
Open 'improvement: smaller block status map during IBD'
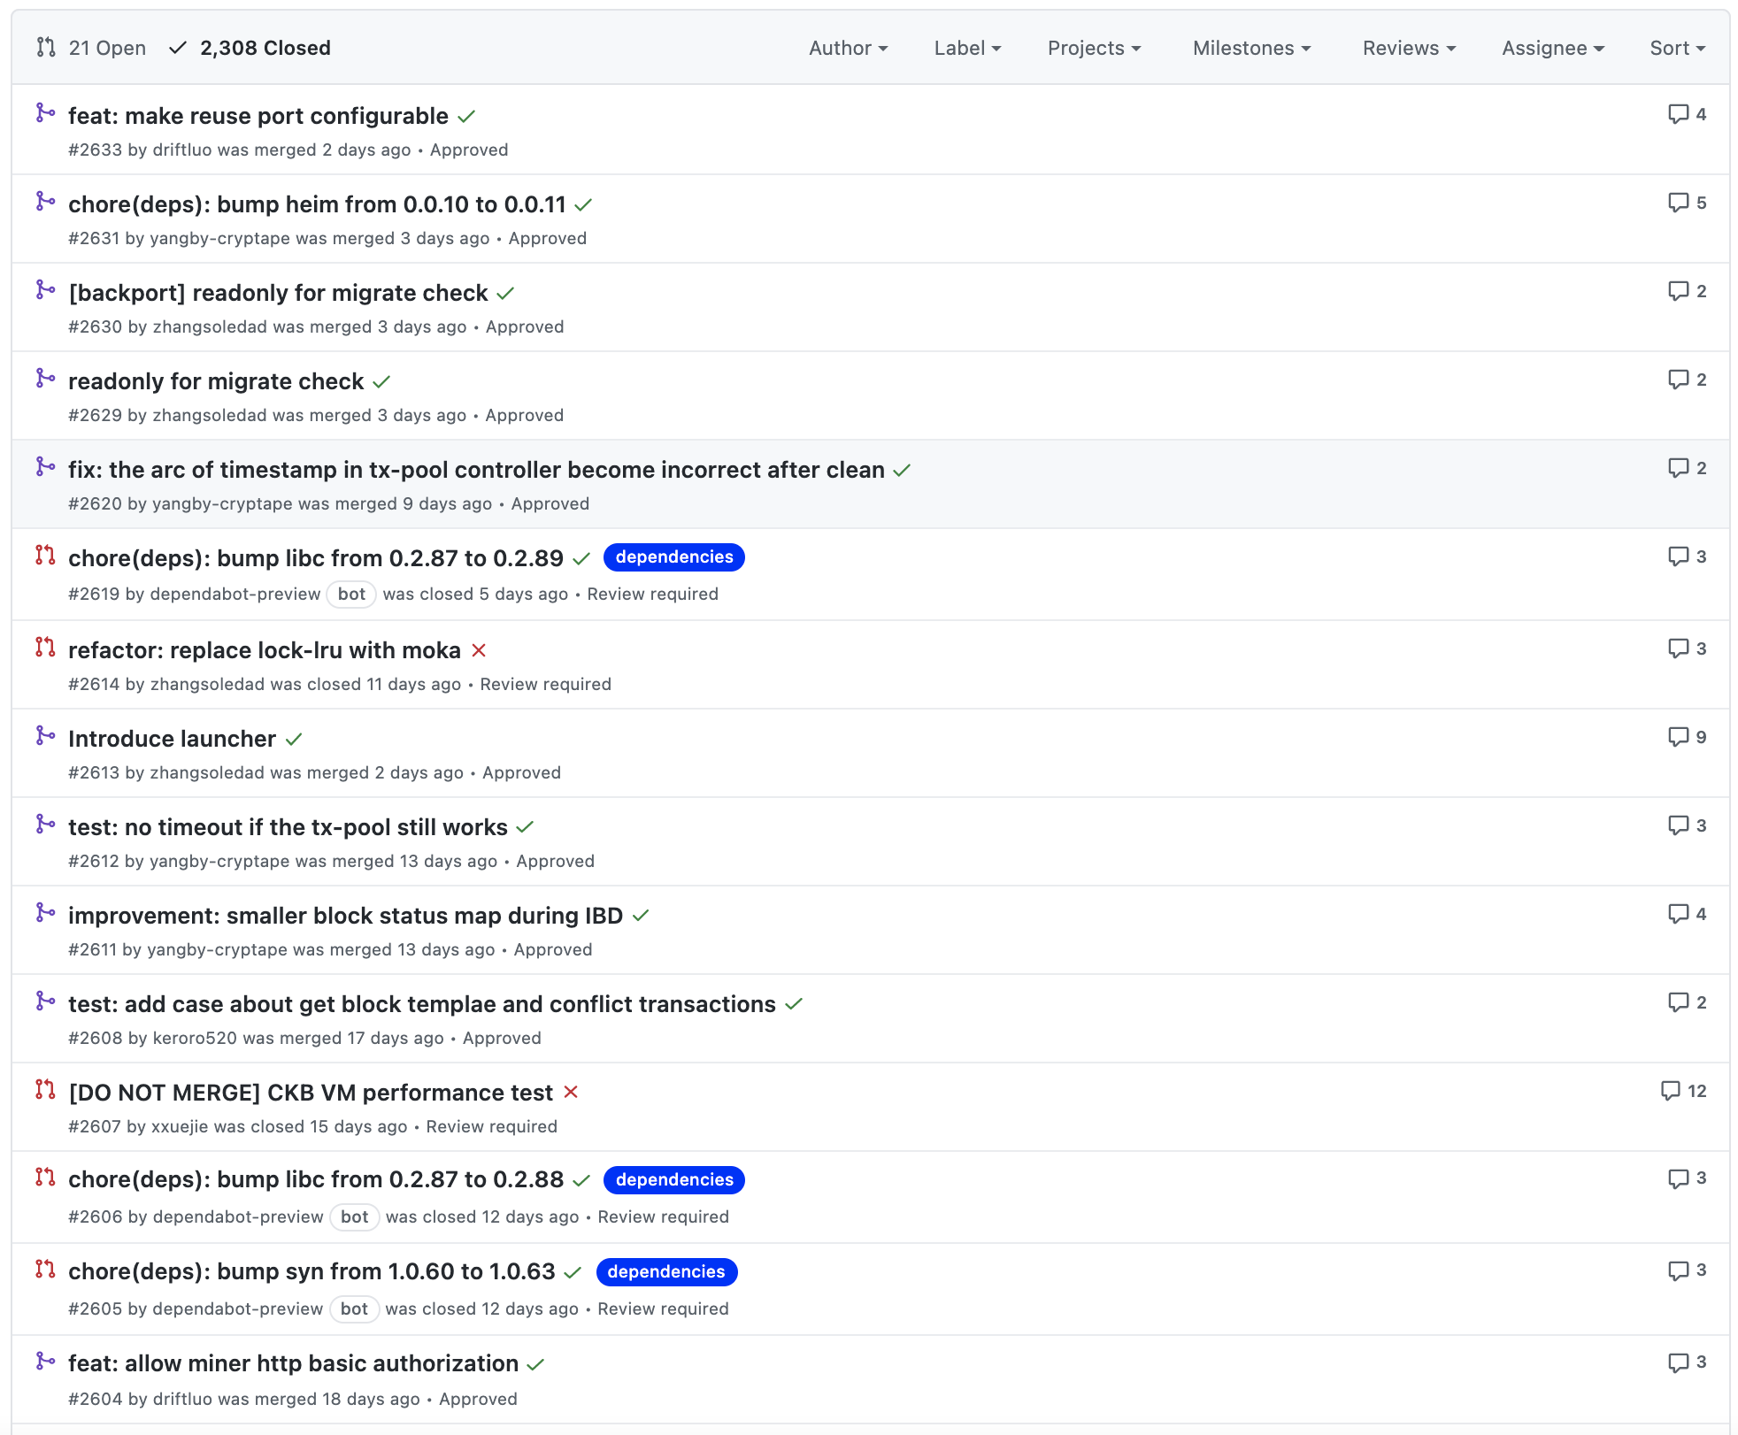point(345,916)
